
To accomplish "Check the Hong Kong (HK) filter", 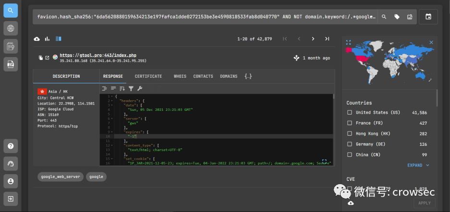I will tap(350, 133).
